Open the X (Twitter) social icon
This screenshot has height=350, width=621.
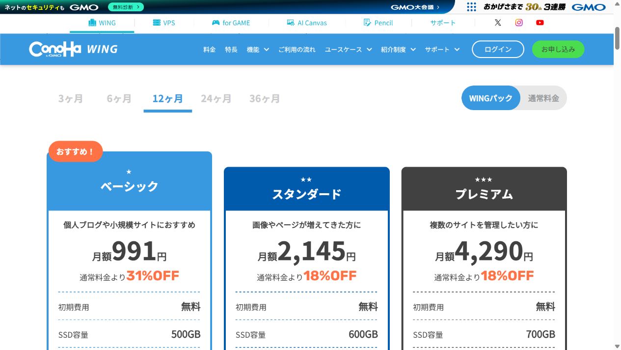(498, 23)
